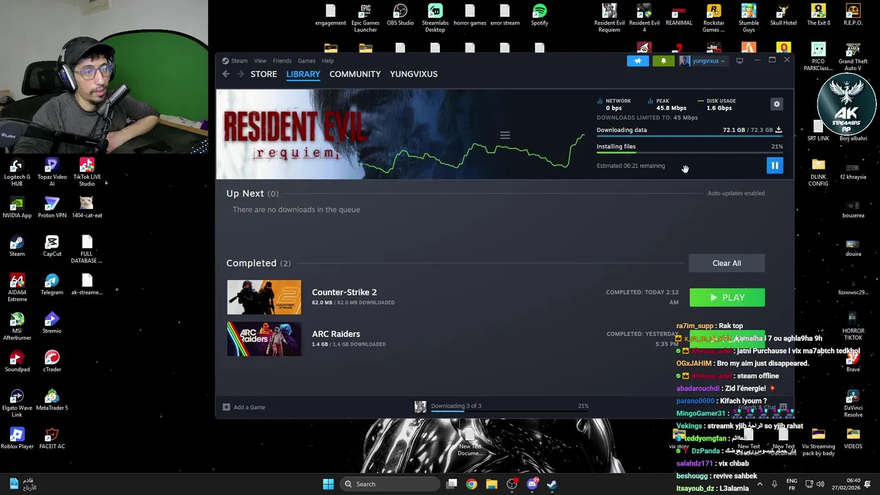Go back using Steam back arrow
The height and width of the screenshot is (495, 880).
(226, 74)
